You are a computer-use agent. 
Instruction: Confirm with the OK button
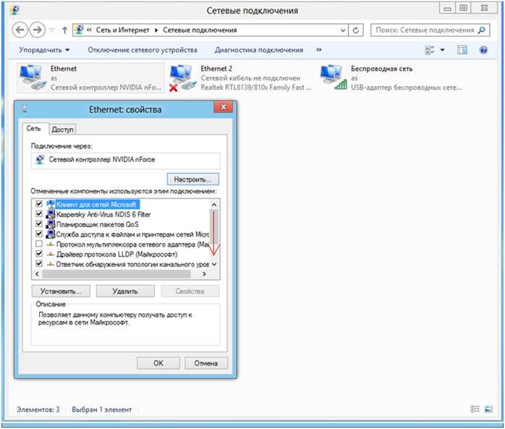(158, 363)
